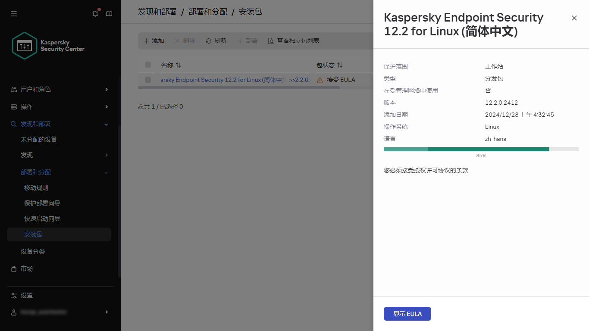Expand the 用户和角色 menu chevron

point(106,89)
